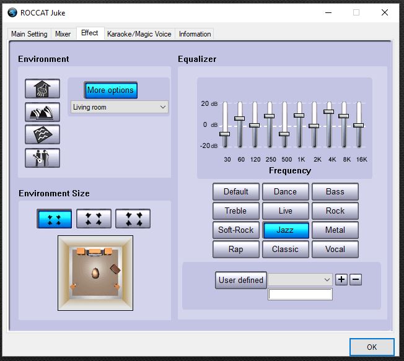Select the music pub guitarist icon
The image size is (404, 361).
43,158
